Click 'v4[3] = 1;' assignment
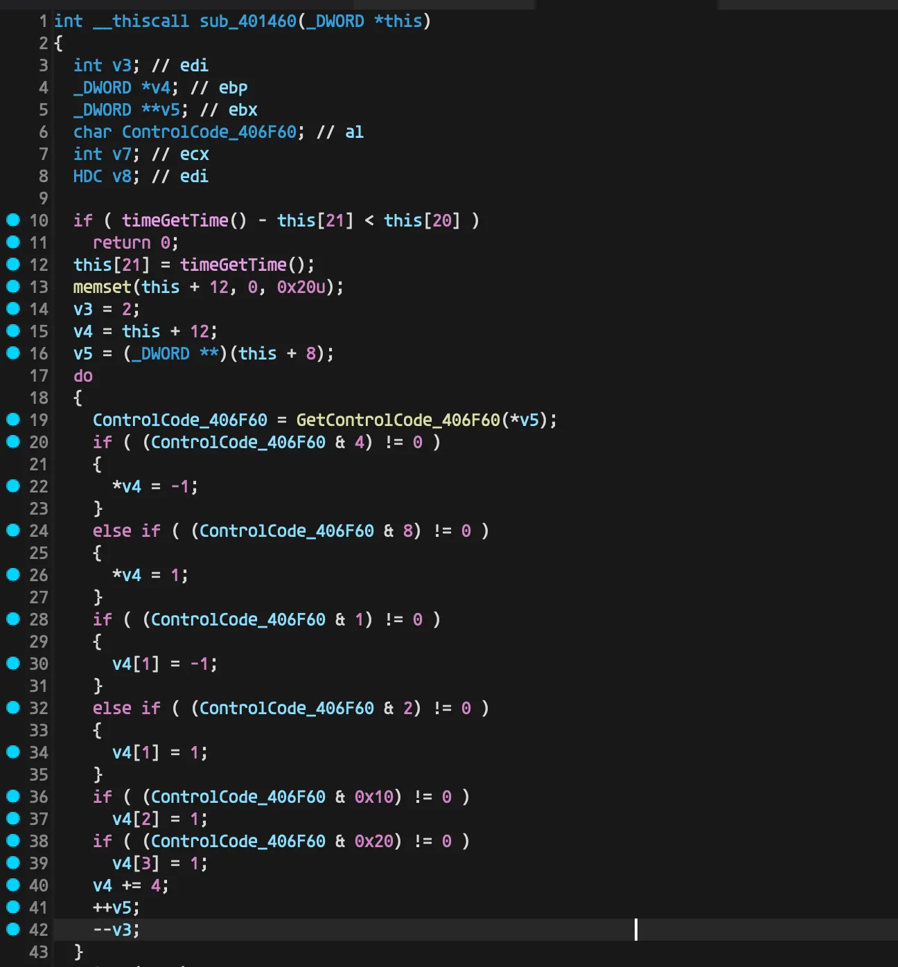 (160, 863)
